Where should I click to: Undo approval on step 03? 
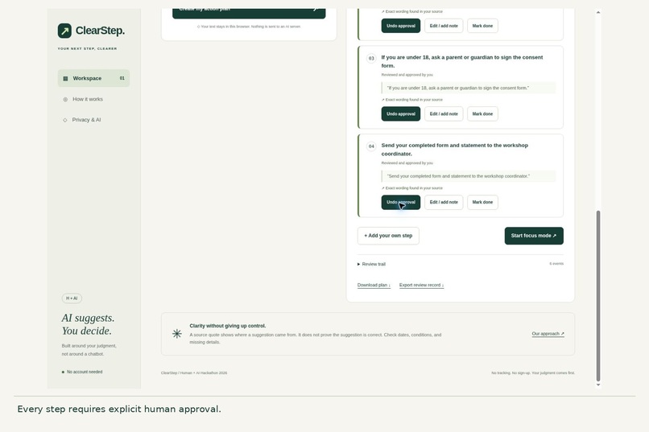click(401, 113)
